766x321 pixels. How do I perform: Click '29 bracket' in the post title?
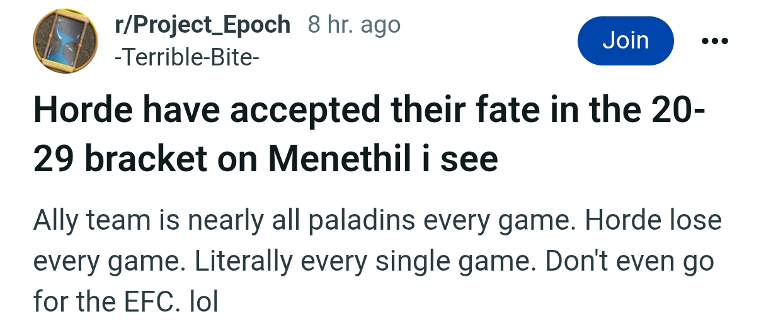tap(120, 160)
